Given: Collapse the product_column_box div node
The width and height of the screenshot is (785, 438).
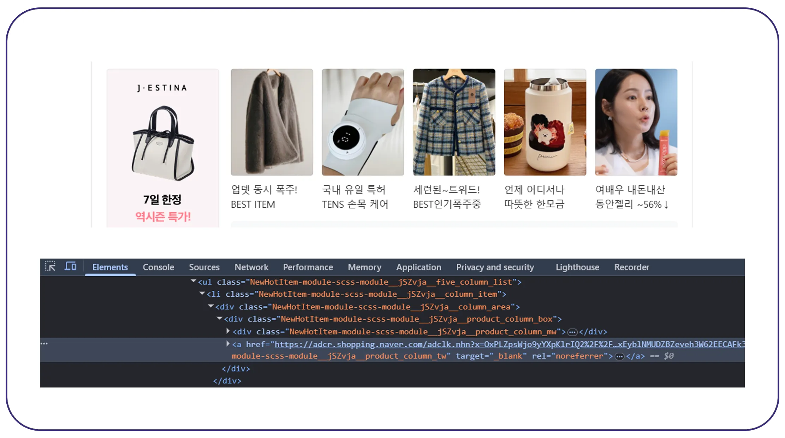Looking at the screenshot, I should [x=219, y=318].
